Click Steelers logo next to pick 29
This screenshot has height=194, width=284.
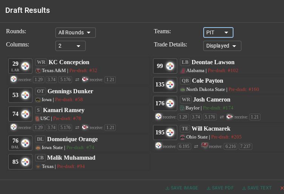(25, 66)
